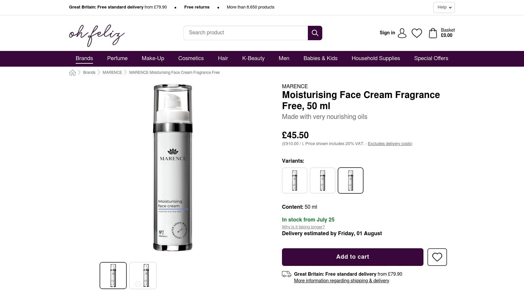Open the shopping basket bag icon
The height and width of the screenshot is (294, 524).
pyautogui.click(x=433, y=33)
